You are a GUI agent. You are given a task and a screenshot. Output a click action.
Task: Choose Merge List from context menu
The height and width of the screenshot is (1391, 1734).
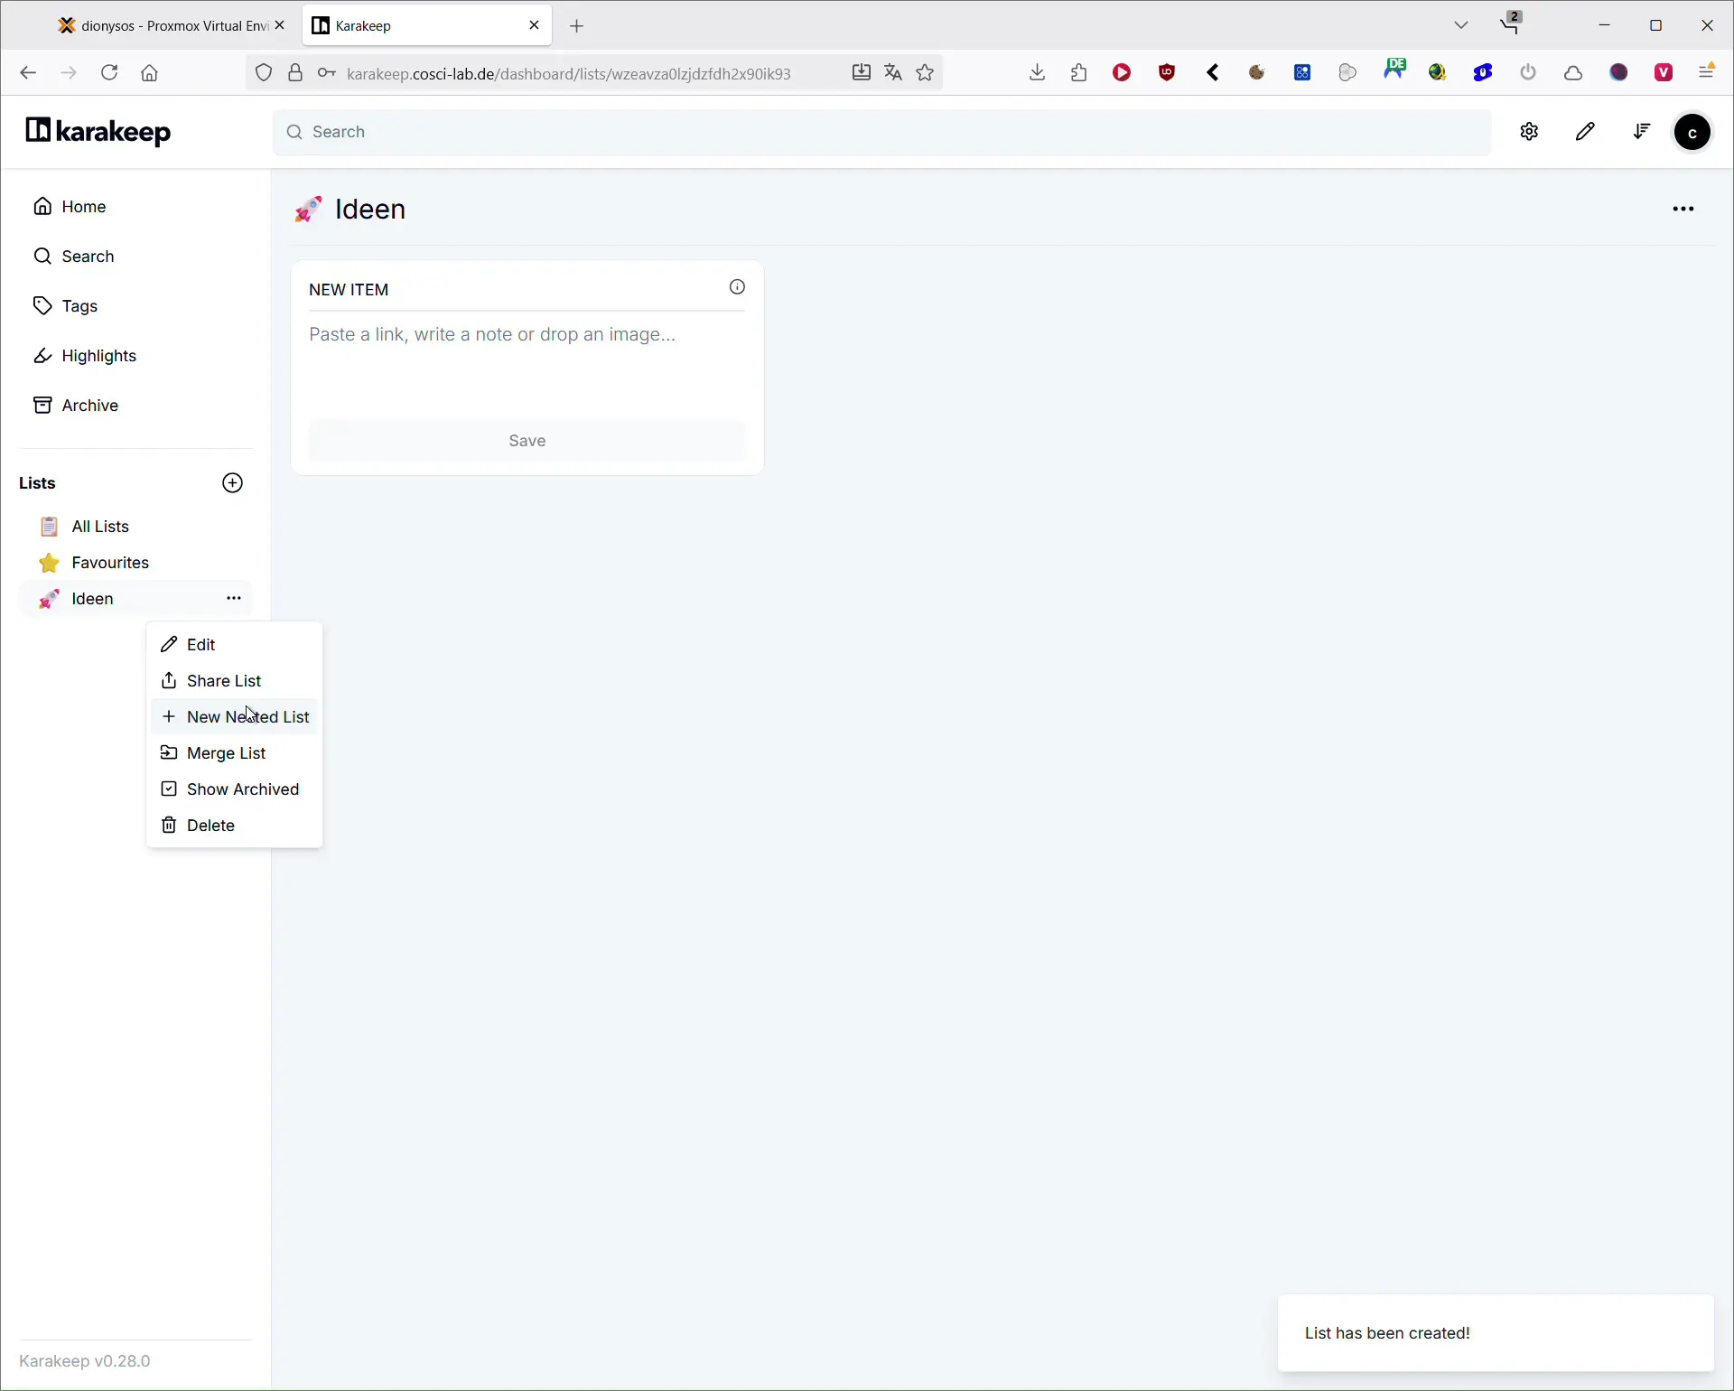[226, 753]
